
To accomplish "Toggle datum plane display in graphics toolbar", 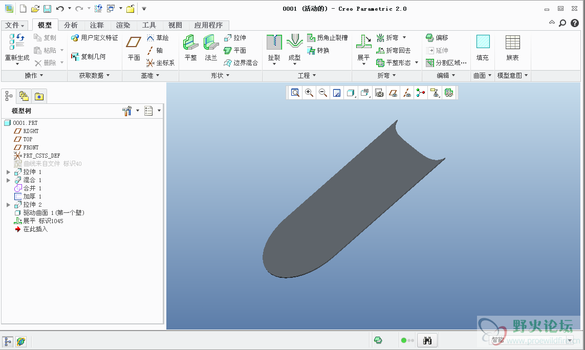I will (393, 93).
